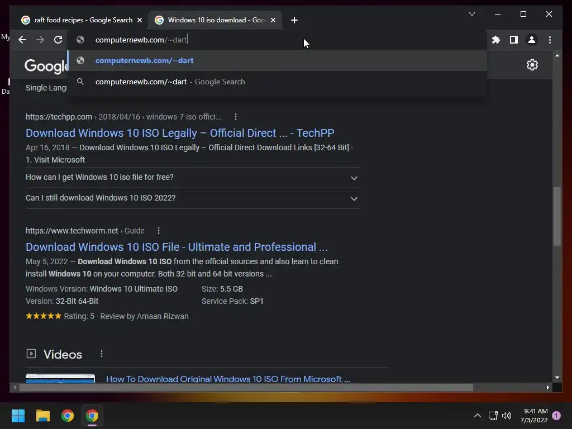Open a new tab with plus button

tap(294, 20)
